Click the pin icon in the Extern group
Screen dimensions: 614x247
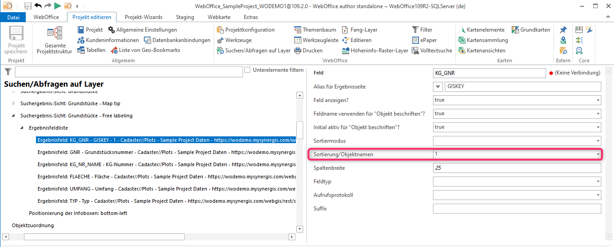coord(563,30)
